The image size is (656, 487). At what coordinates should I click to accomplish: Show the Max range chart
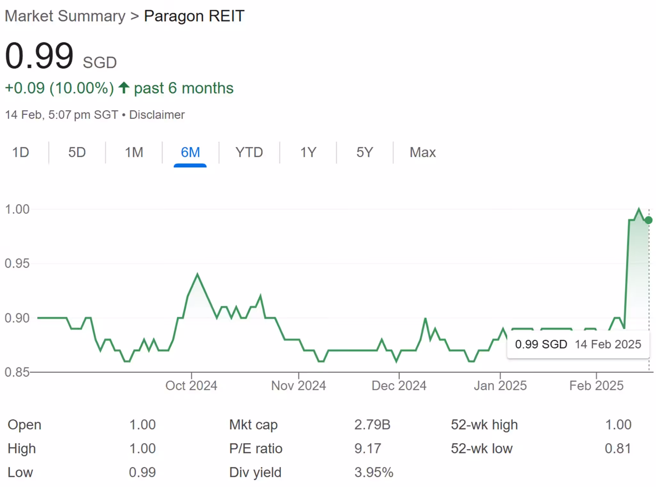pos(423,152)
